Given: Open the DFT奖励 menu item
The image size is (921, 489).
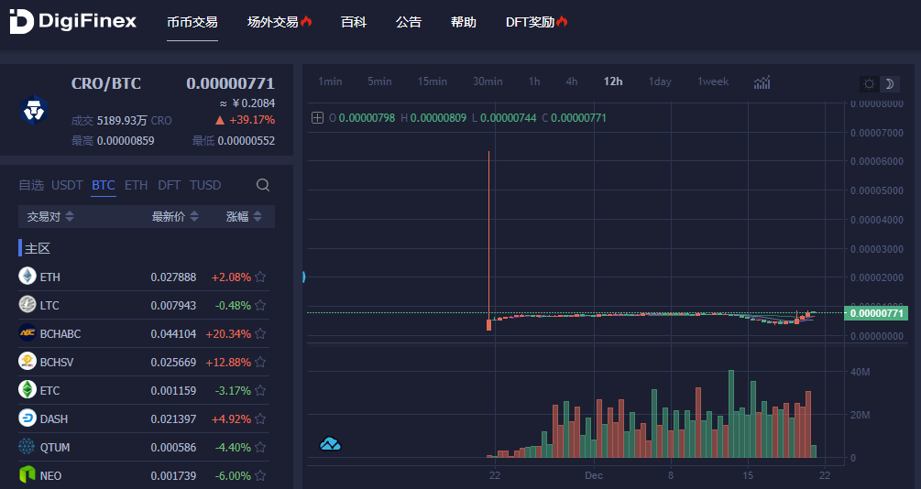Looking at the screenshot, I should point(536,21).
